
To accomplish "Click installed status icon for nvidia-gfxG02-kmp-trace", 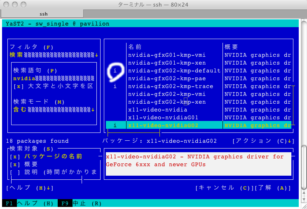I will click(x=115, y=86).
